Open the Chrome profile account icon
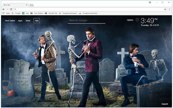This screenshot has height=108, width=173. click(150, 2)
